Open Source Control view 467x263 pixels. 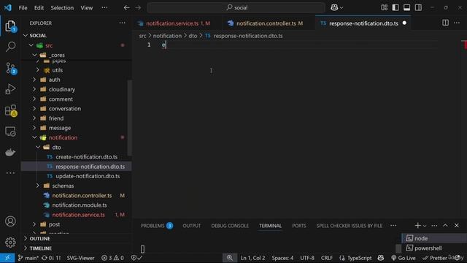[10, 68]
